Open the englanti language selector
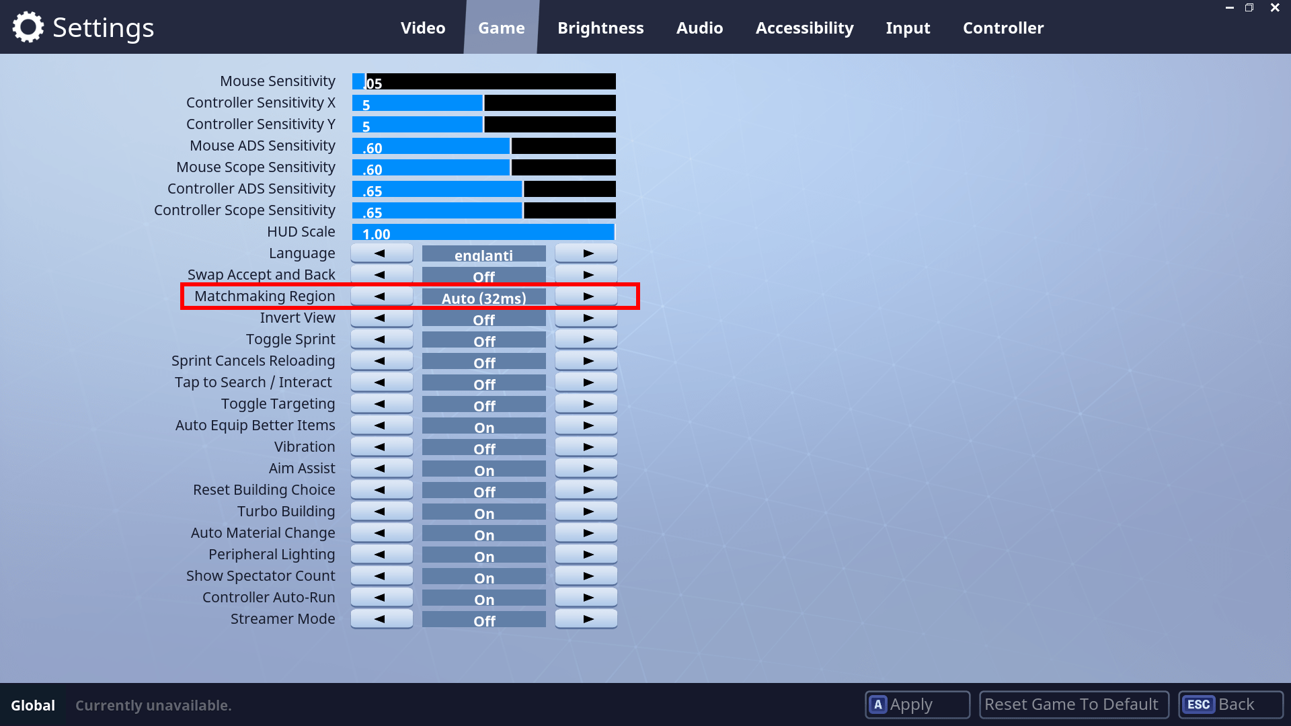1291x726 pixels. [483, 254]
